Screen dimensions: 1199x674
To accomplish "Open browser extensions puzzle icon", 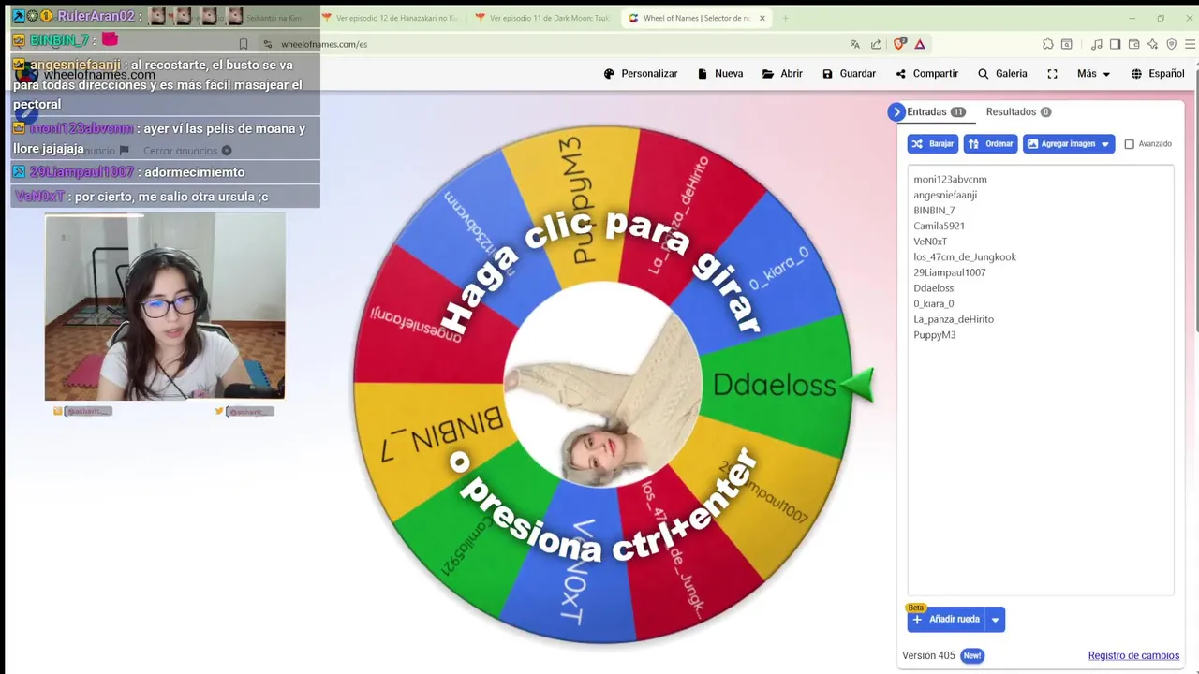I will tap(1047, 44).
